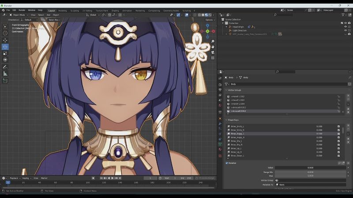This screenshot has width=353, height=198.
Task: Add a new shape key with plus
Action: (348, 126)
